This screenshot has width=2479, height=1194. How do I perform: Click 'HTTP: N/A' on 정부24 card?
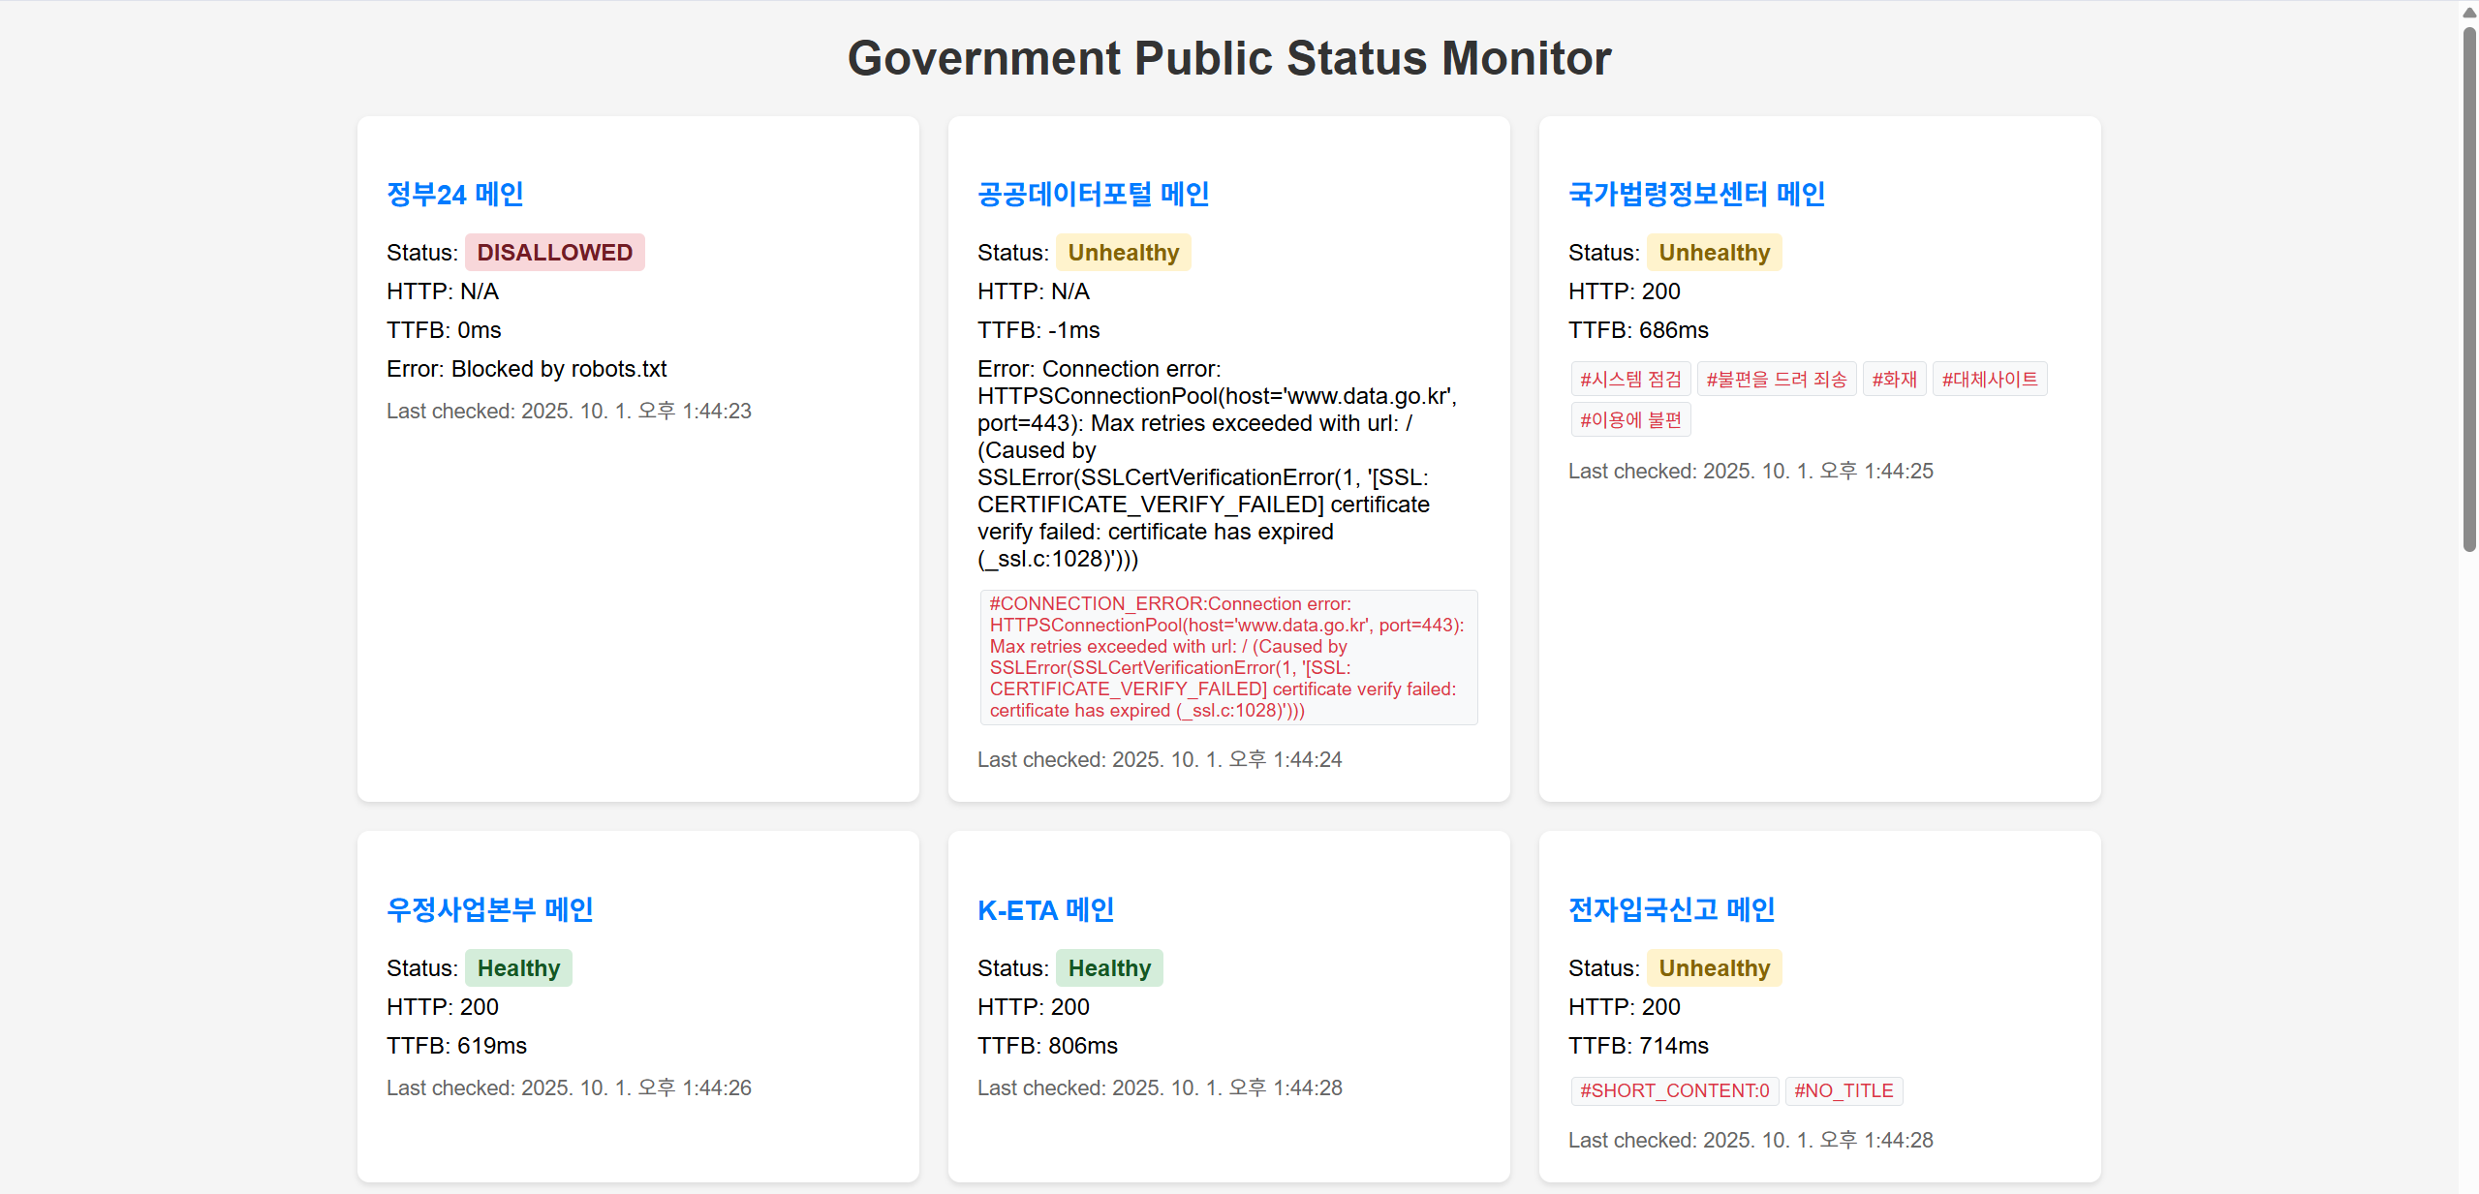pos(443,291)
